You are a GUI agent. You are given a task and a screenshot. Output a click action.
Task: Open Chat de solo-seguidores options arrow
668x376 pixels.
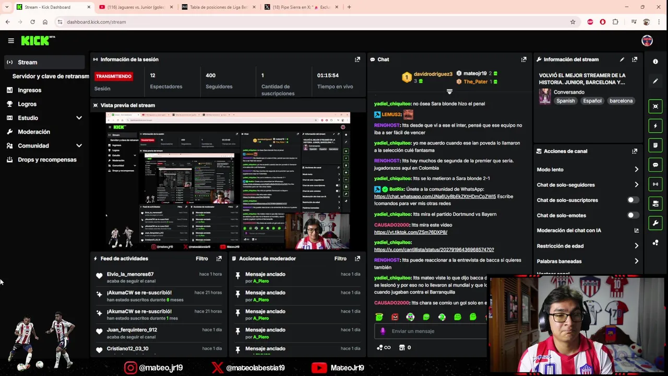(x=636, y=184)
